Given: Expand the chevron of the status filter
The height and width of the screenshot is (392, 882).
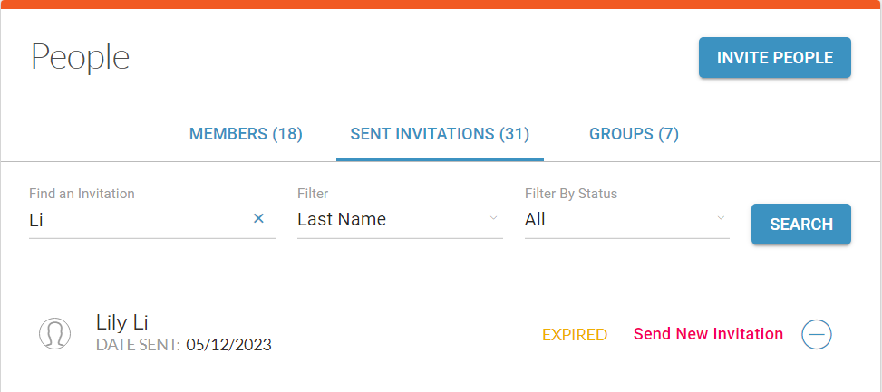Looking at the screenshot, I should (721, 218).
